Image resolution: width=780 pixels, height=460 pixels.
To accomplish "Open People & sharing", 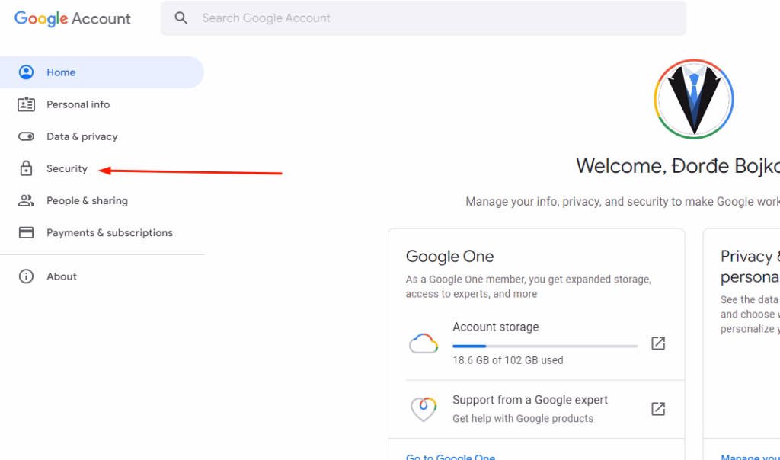I will pos(87,200).
